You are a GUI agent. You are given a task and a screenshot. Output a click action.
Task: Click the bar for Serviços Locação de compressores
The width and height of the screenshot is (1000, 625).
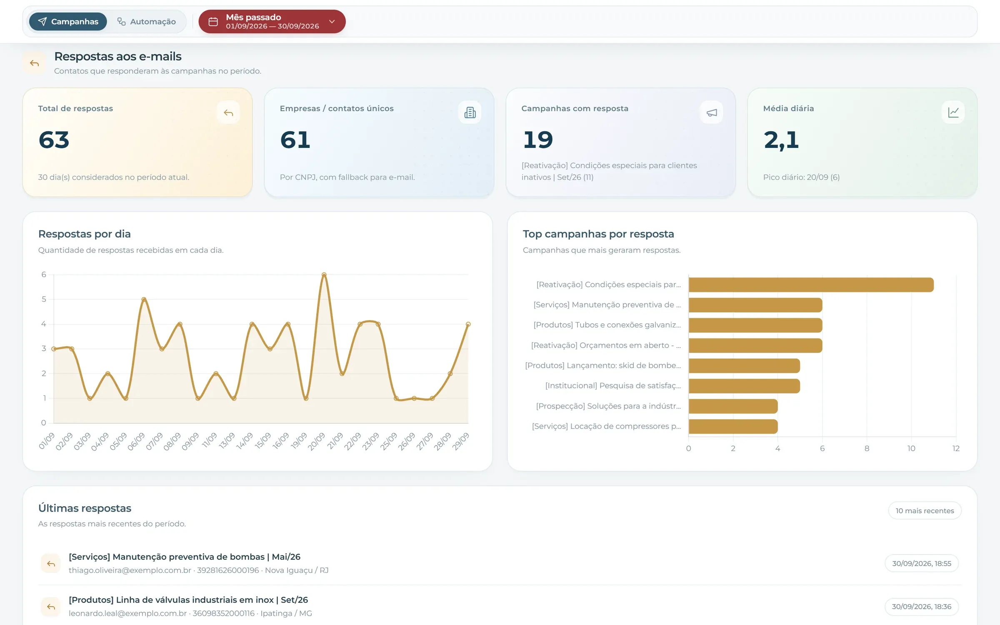(733, 427)
